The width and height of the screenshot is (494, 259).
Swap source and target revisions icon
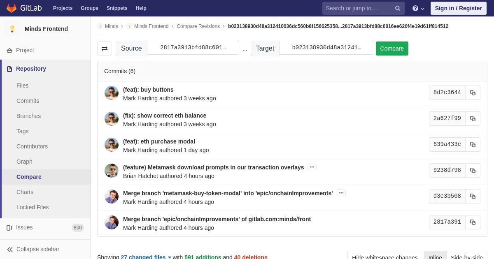pyautogui.click(x=105, y=49)
